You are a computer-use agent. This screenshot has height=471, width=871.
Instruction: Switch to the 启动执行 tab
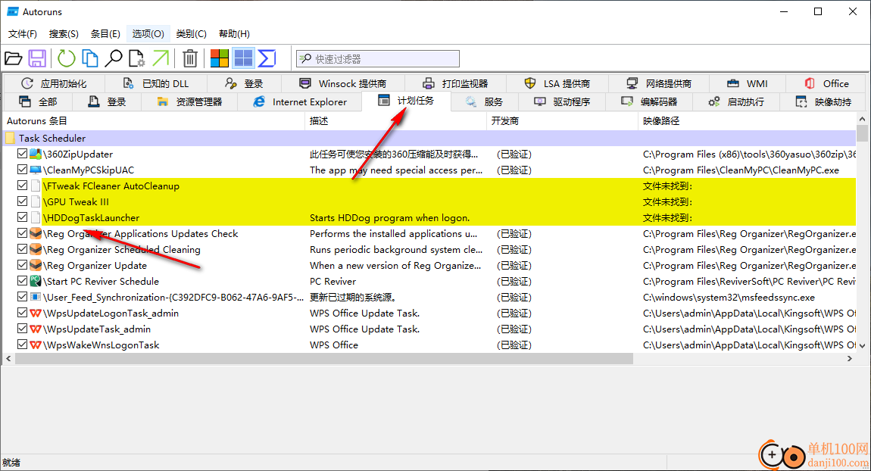point(736,101)
